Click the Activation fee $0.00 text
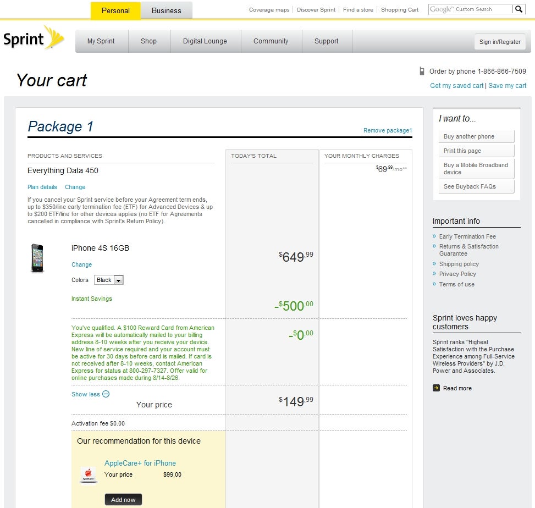 [x=98, y=423]
